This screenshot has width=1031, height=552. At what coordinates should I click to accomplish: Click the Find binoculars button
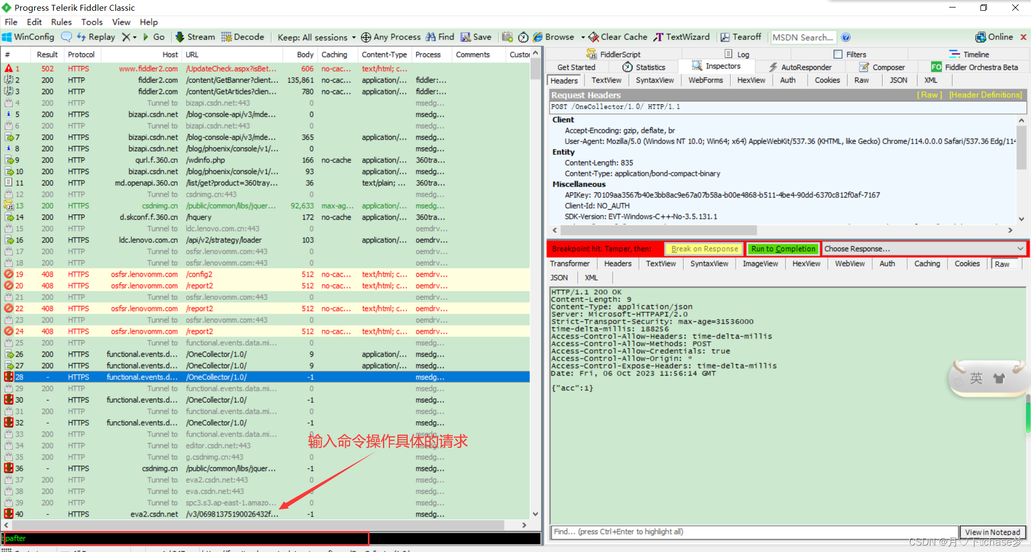[x=440, y=37]
